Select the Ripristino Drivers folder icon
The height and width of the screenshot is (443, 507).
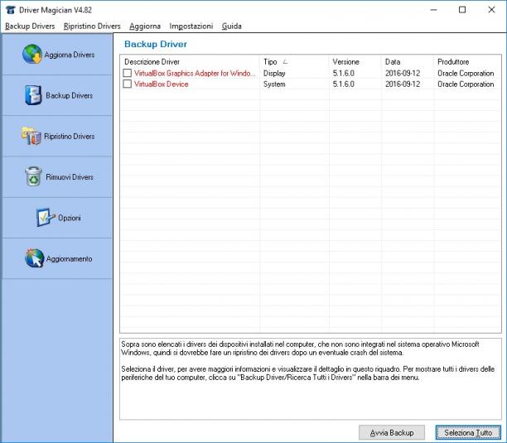tap(31, 136)
